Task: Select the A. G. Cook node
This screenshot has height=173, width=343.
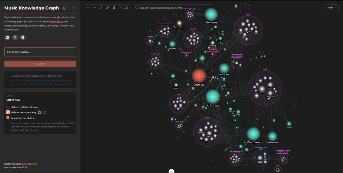Action: click(213, 97)
